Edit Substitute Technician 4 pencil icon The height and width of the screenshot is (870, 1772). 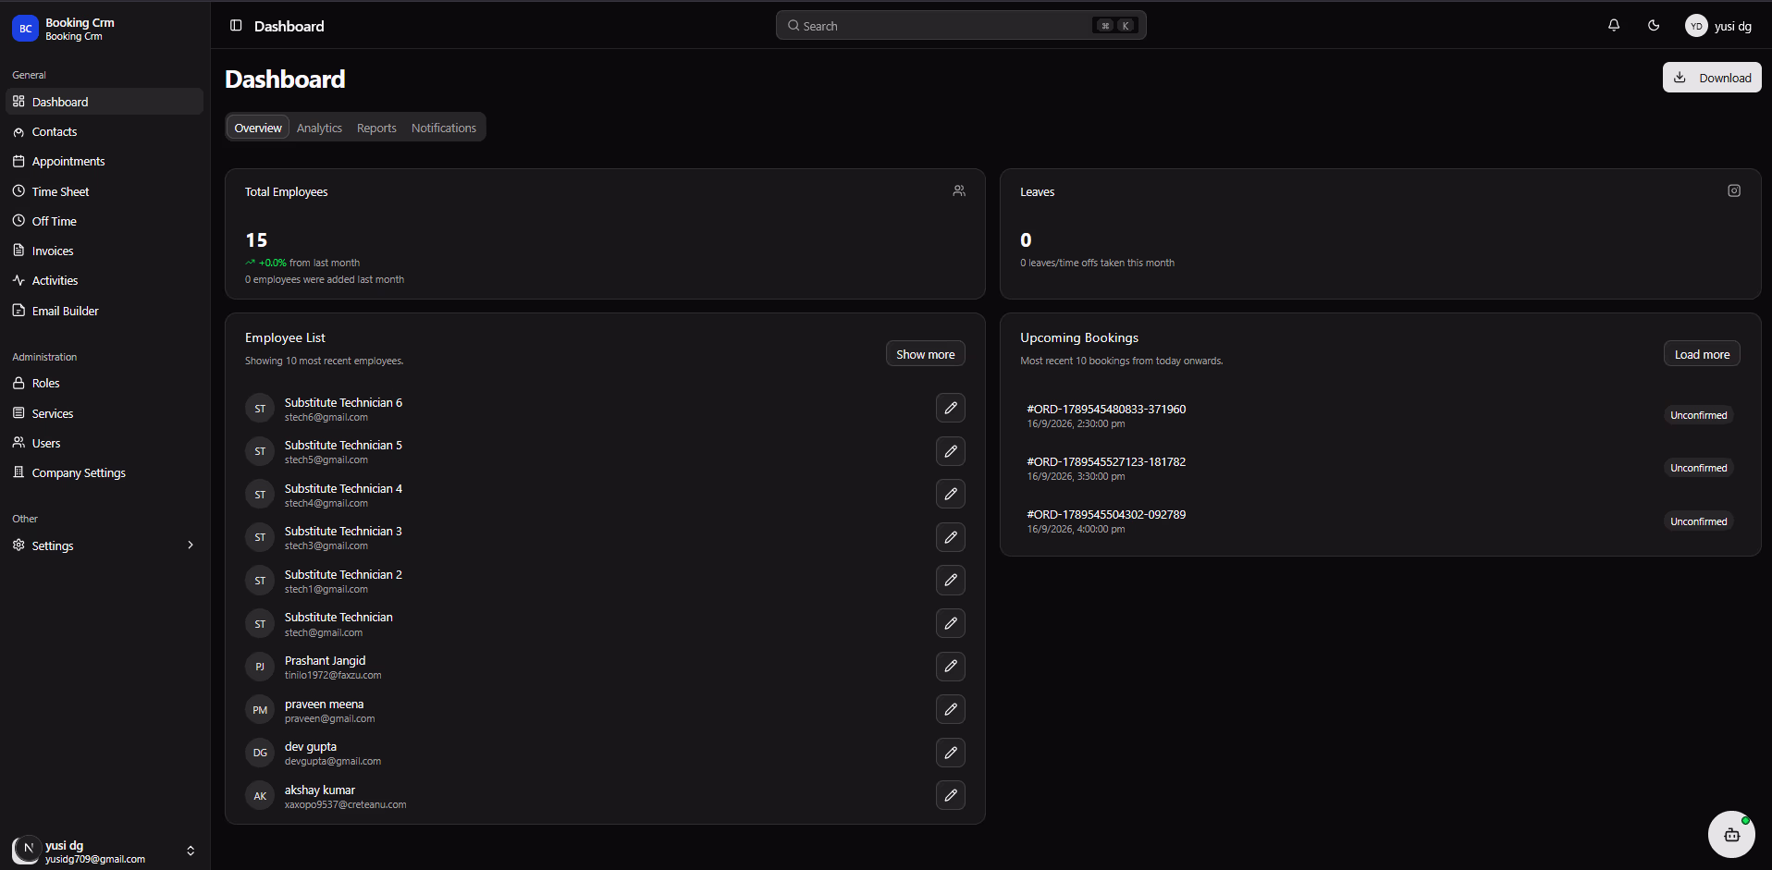click(951, 494)
